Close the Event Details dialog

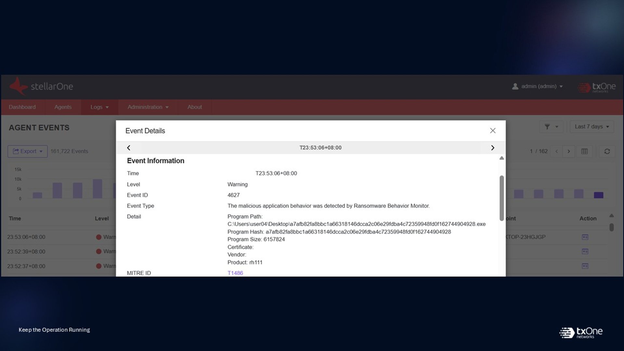tap(493, 131)
